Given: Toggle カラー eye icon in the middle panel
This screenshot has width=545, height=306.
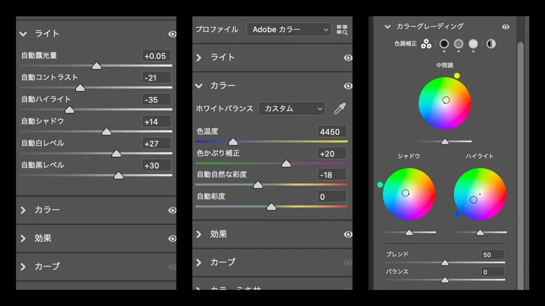Looking at the screenshot, I should point(348,86).
